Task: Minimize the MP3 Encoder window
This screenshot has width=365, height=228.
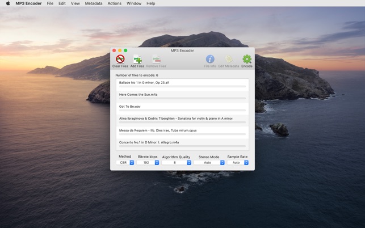Action: (120, 50)
